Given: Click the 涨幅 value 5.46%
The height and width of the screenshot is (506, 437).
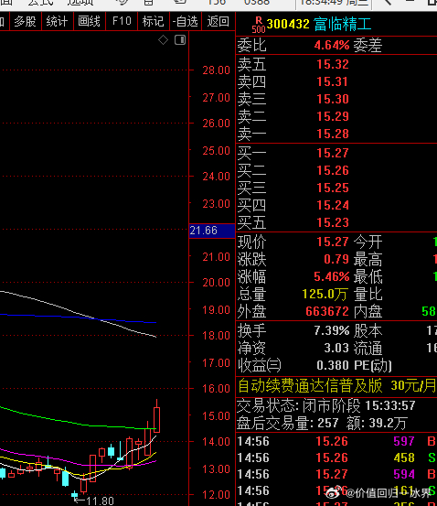Looking at the screenshot, I should tap(332, 276).
